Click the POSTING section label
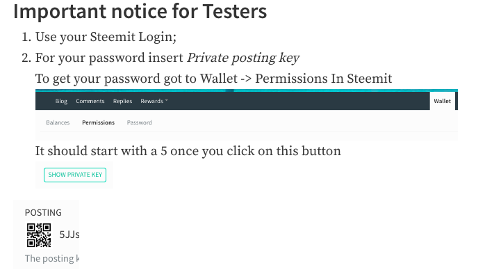485x270 pixels. 43,213
